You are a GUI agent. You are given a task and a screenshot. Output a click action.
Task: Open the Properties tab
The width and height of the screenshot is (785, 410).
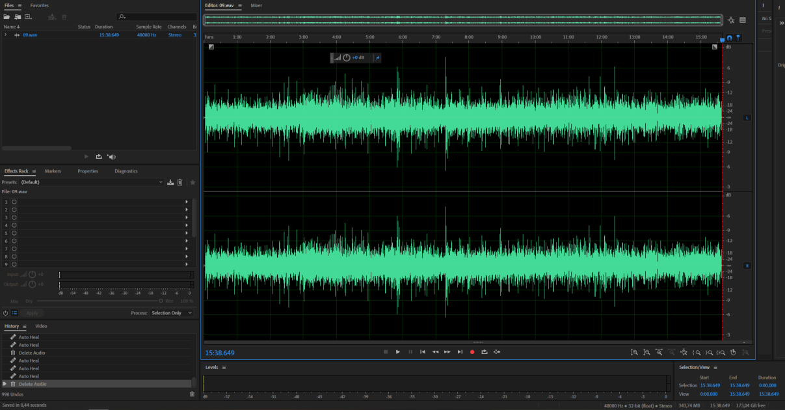88,171
